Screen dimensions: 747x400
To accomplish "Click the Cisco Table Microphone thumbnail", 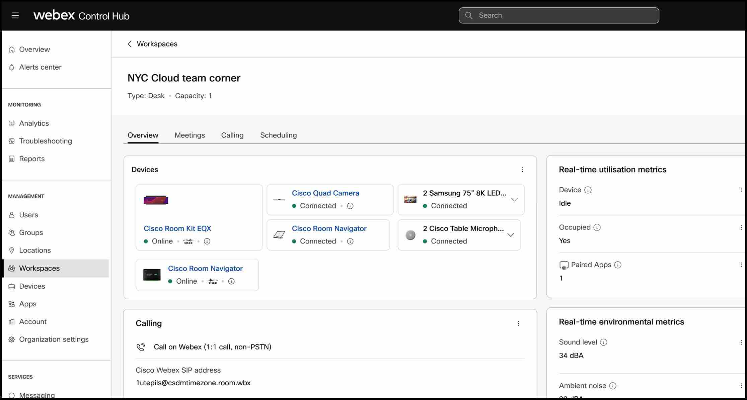I will [410, 235].
